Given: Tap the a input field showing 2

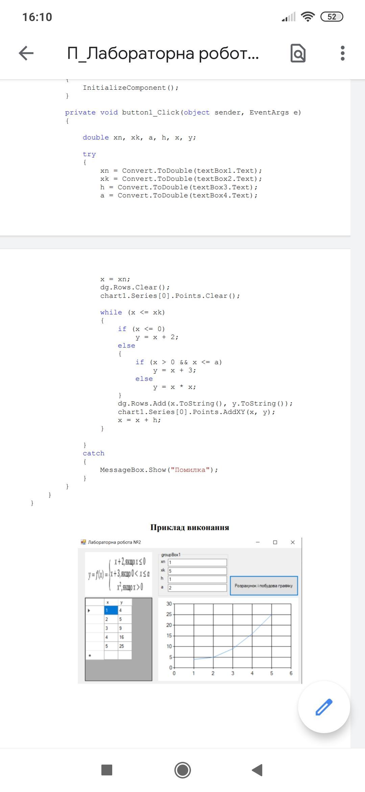Looking at the screenshot, I should tap(197, 588).
